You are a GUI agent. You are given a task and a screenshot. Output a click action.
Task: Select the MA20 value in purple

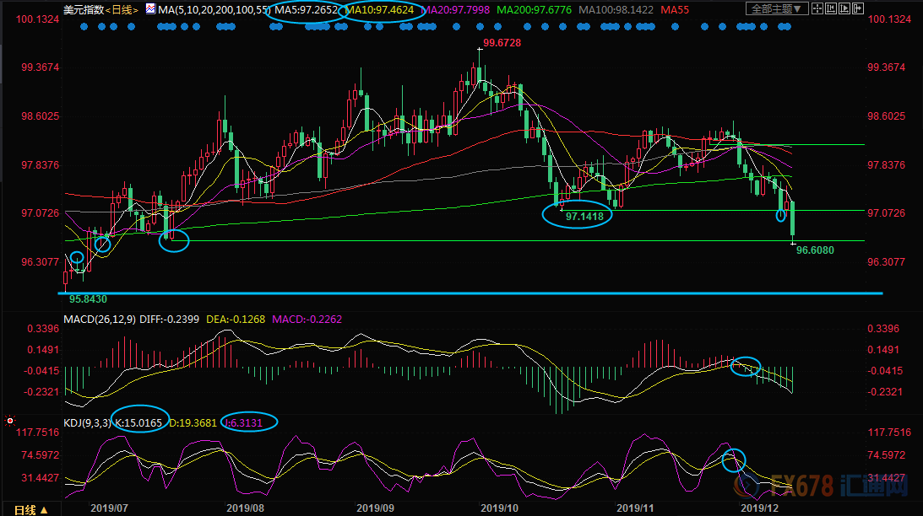(x=464, y=10)
